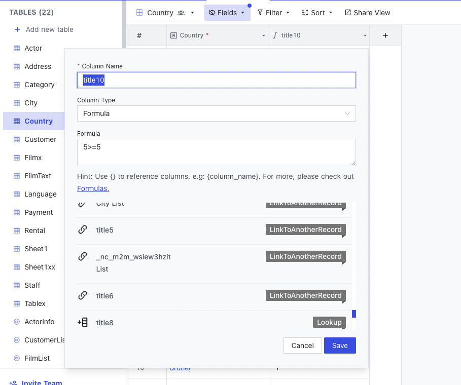Click Share View in the toolbar
Image resolution: width=461 pixels, height=385 pixels.
tap(367, 13)
